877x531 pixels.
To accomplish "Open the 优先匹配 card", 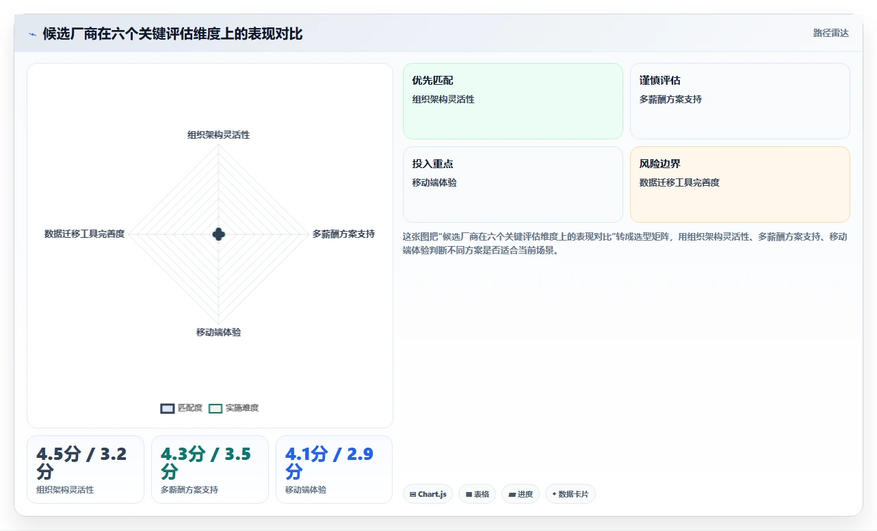I will pos(513,101).
